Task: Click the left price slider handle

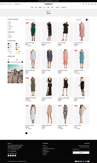Action: pos(8,62)
